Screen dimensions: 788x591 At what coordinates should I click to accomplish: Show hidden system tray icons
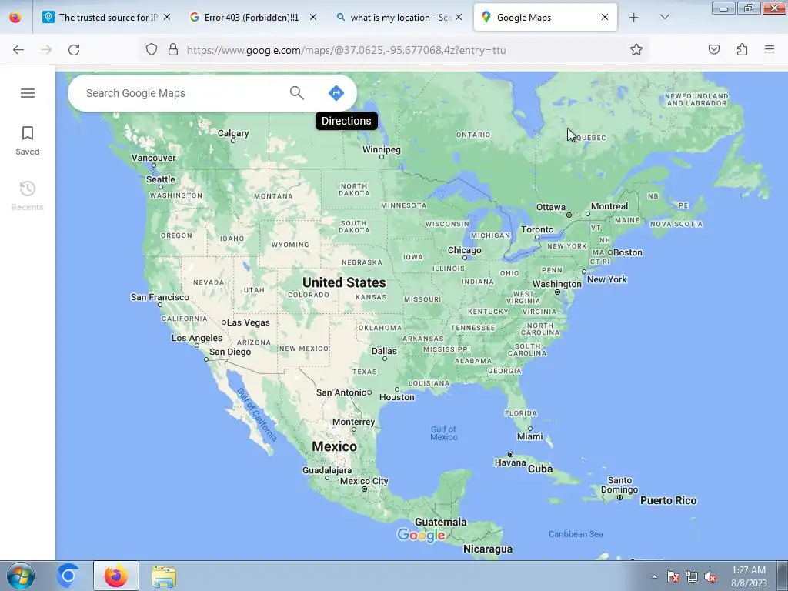click(654, 576)
